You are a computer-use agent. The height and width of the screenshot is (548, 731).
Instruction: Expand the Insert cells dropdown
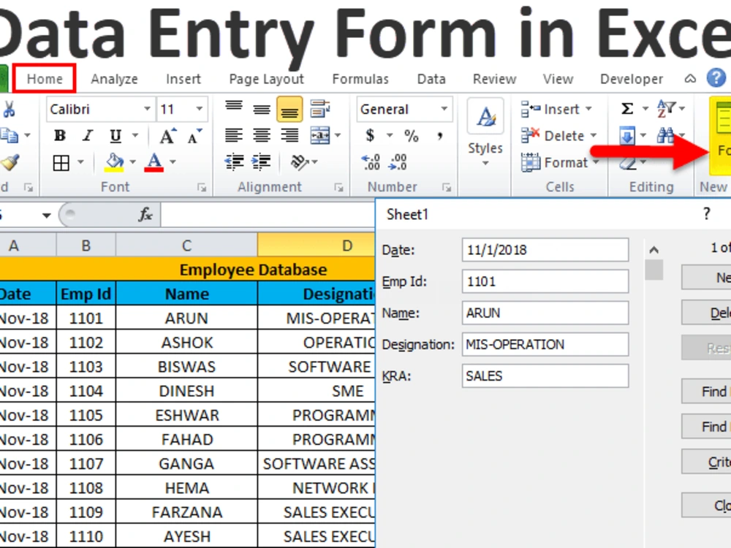coord(588,109)
